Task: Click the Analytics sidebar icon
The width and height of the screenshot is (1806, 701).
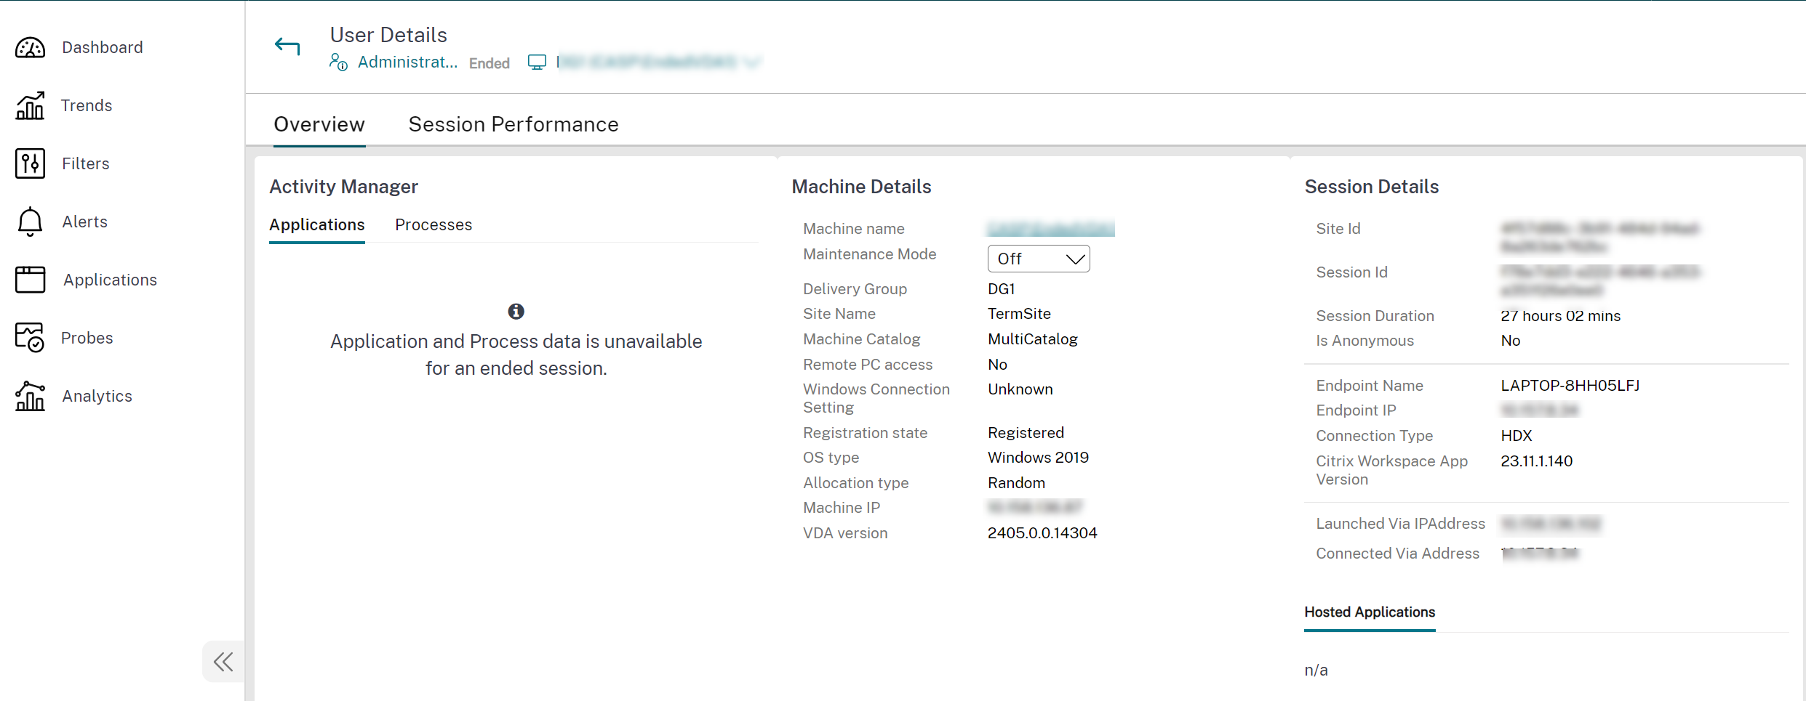Action: [x=30, y=396]
